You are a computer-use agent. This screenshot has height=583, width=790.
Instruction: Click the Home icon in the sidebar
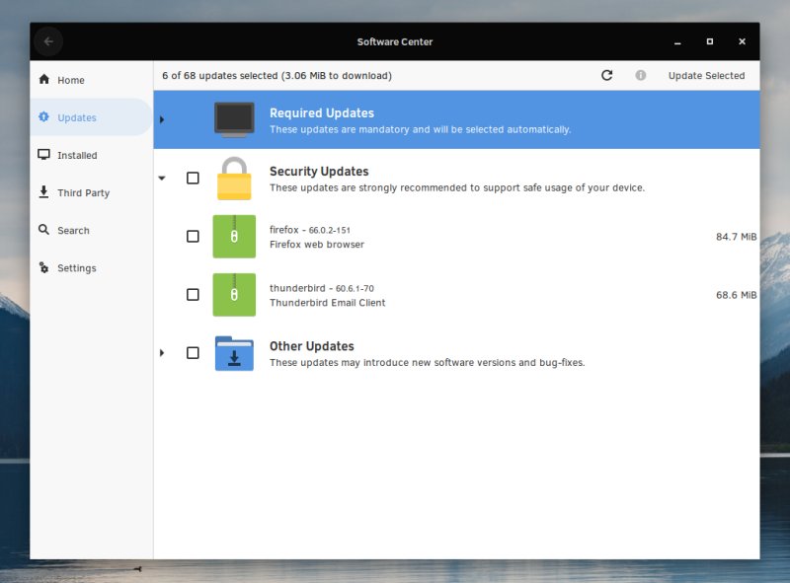(x=44, y=80)
